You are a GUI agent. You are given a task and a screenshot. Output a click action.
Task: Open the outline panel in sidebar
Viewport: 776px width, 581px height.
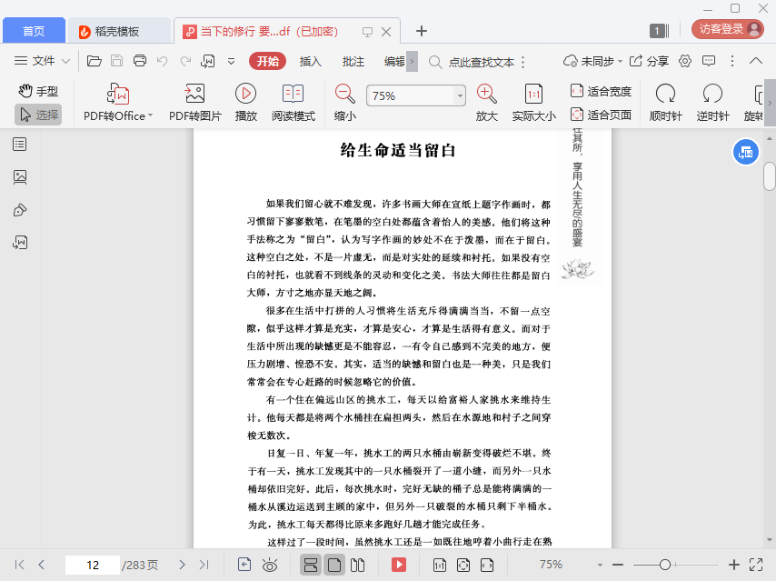tap(20, 145)
